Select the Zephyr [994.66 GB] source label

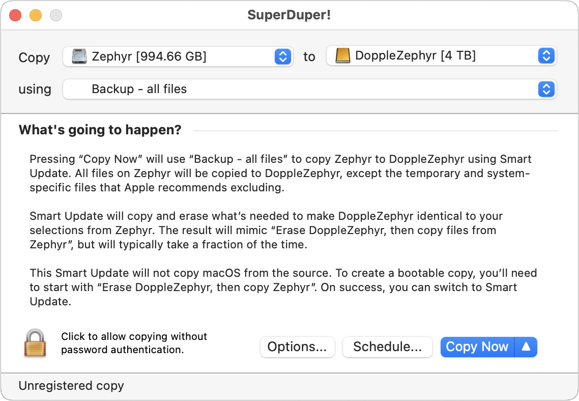point(149,56)
